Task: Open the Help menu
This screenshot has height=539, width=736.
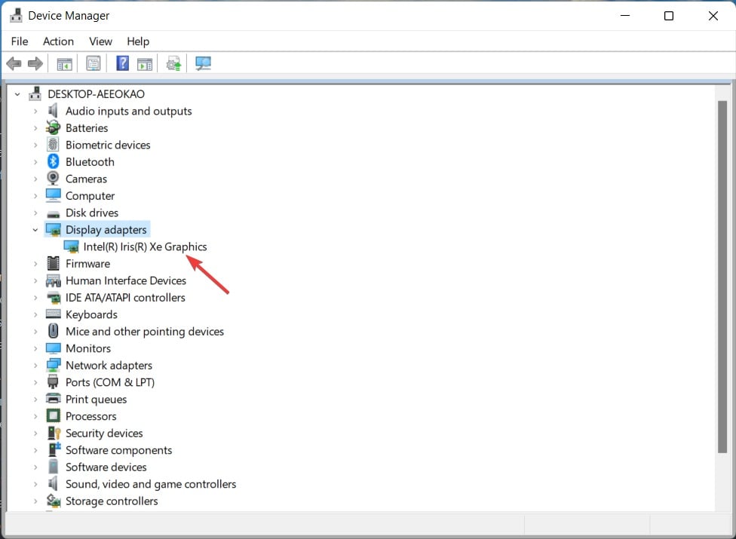Action: (x=138, y=41)
